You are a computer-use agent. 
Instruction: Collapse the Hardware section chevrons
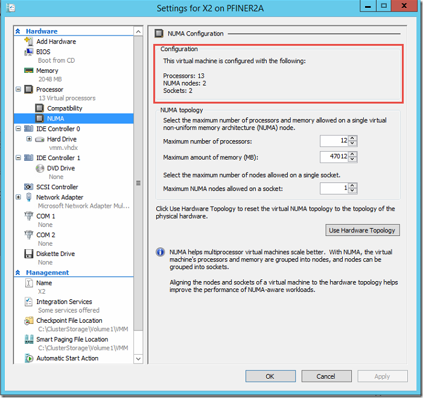click(18, 31)
